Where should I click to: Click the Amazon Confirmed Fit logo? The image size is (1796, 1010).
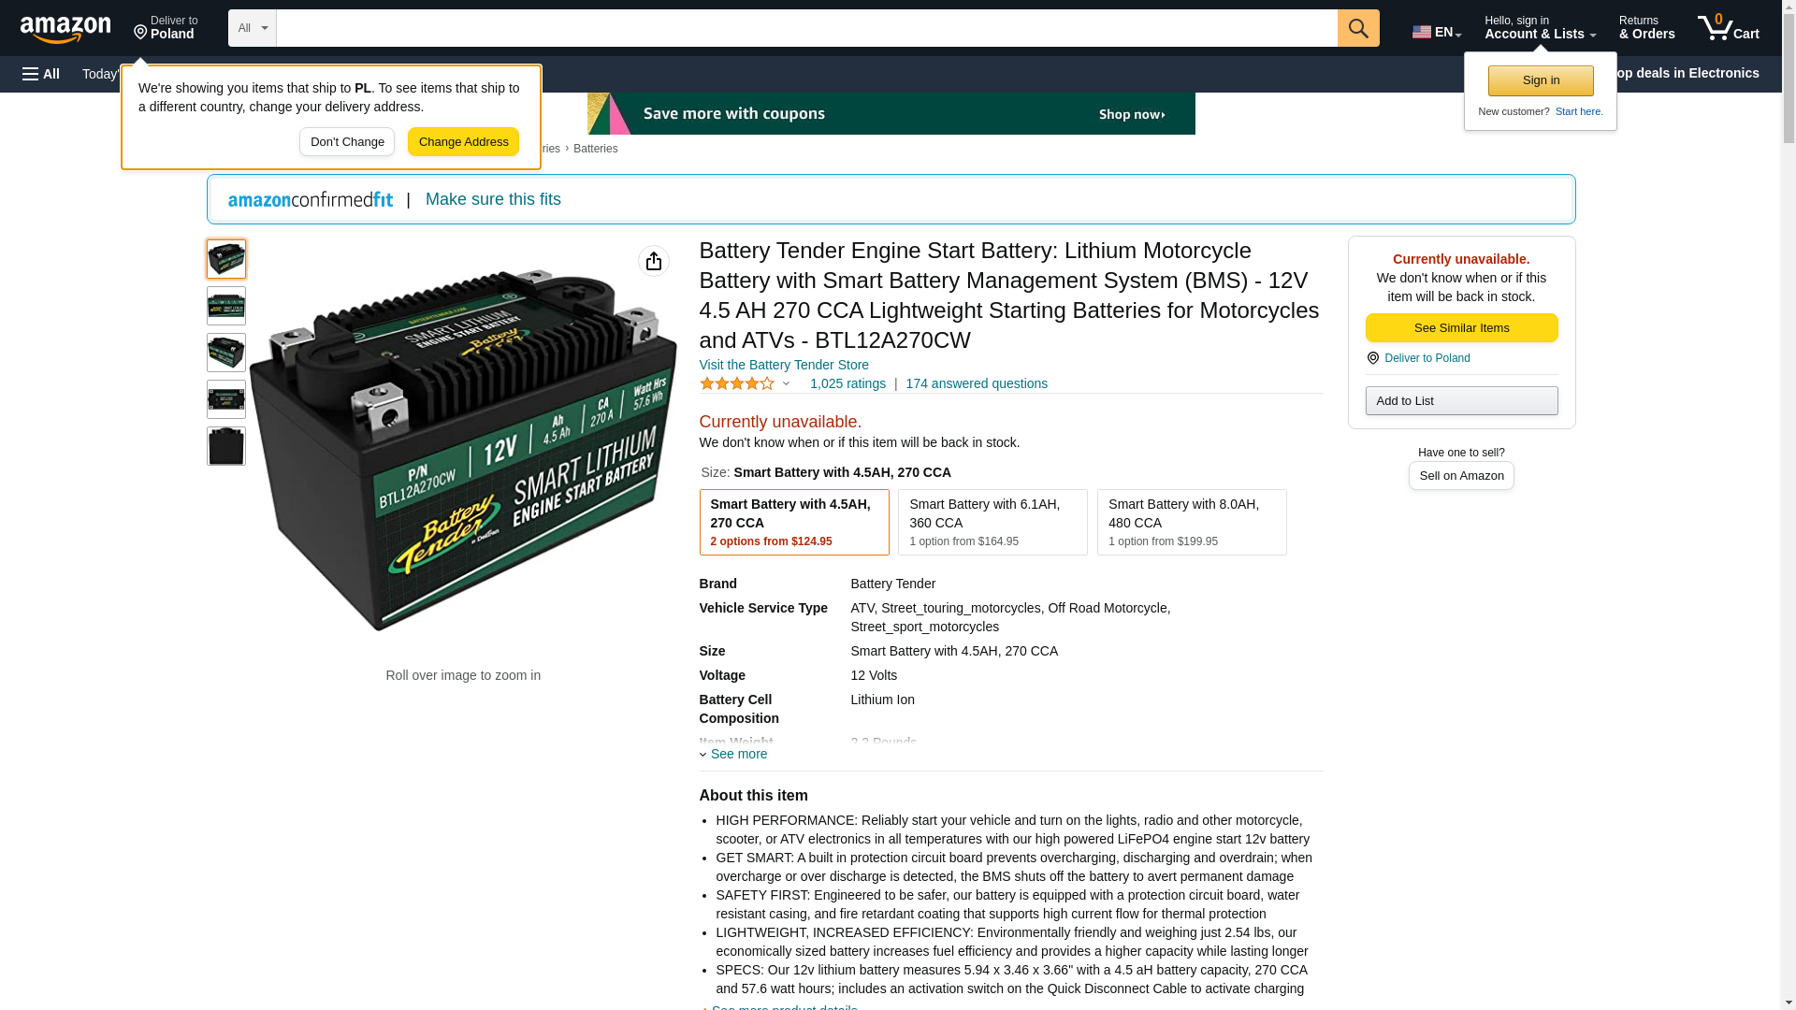pos(311,199)
